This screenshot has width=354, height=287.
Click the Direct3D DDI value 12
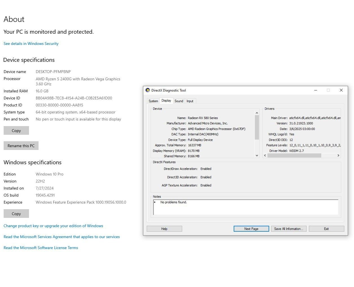click(291, 140)
